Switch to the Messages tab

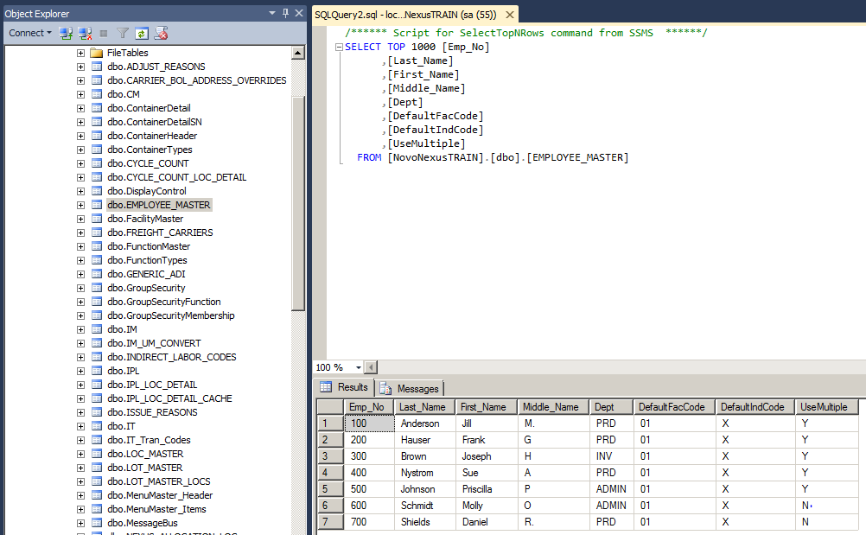pos(410,388)
